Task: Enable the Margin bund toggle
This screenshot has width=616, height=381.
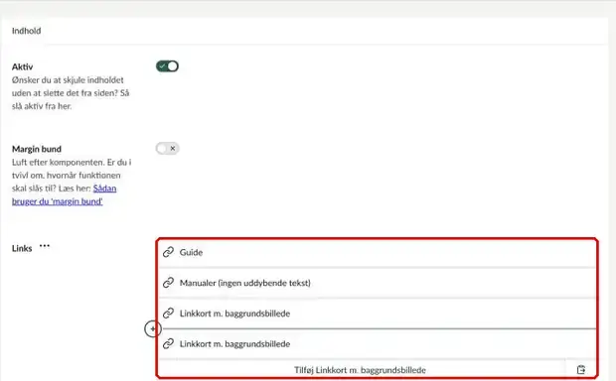Action: [x=167, y=148]
